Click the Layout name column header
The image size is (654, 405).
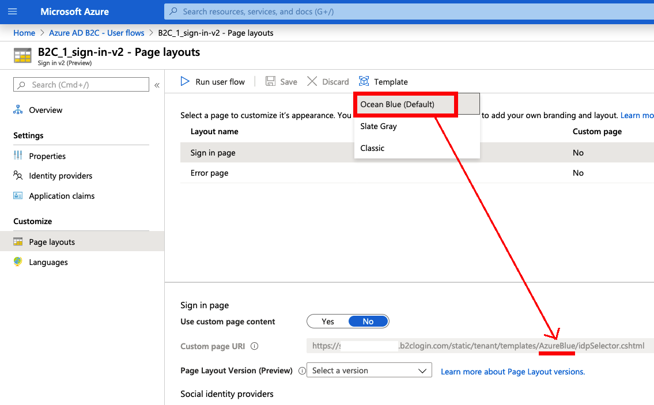[214, 131]
